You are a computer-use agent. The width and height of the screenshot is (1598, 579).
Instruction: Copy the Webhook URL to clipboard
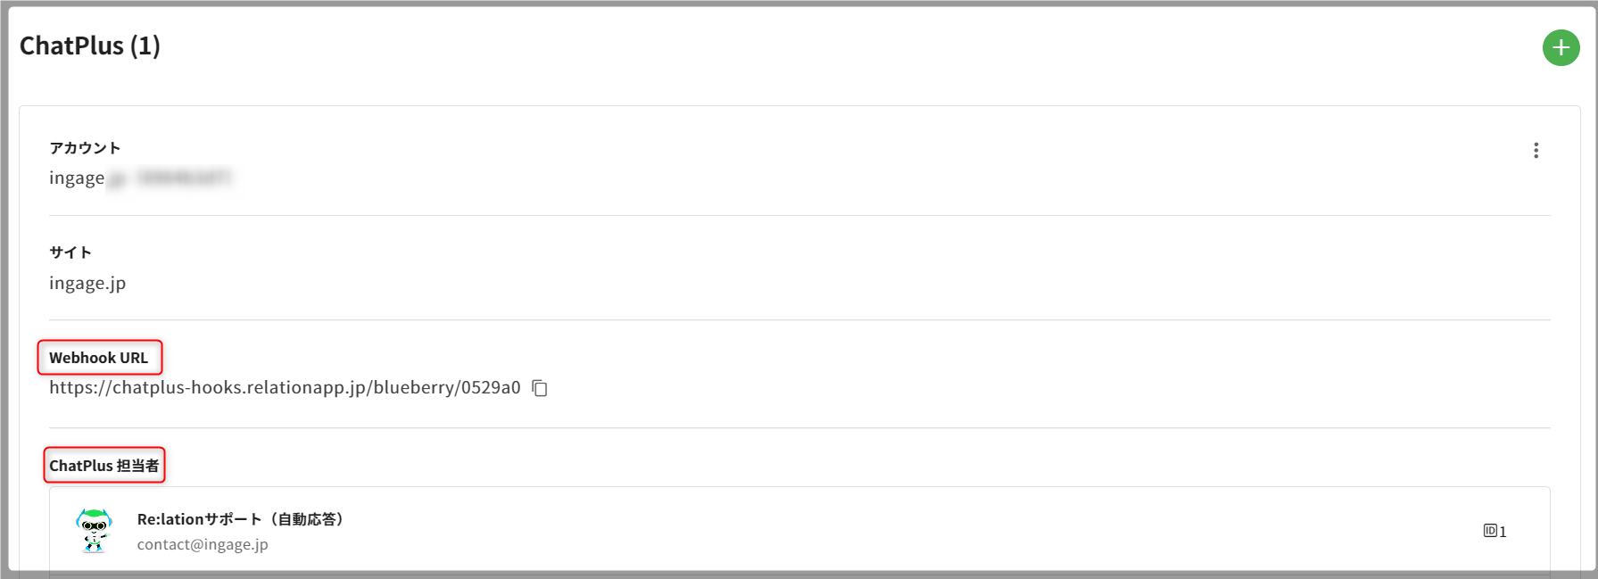click(x=540, y=388)
